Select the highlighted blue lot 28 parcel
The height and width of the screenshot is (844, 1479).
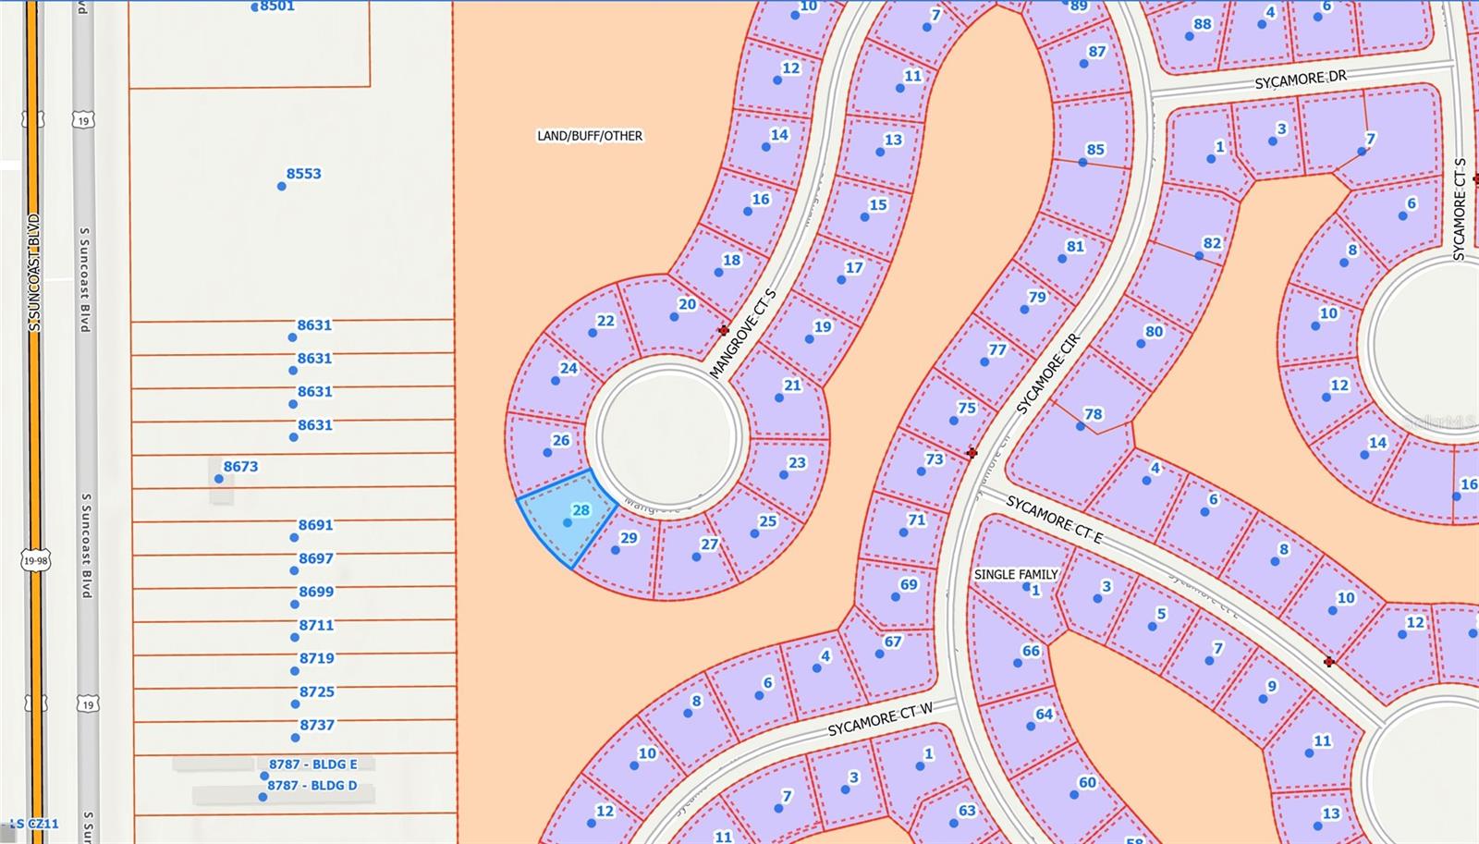pos(566,518)
